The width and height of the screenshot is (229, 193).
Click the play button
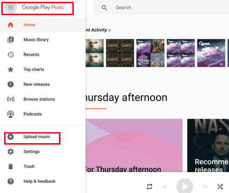185,187
